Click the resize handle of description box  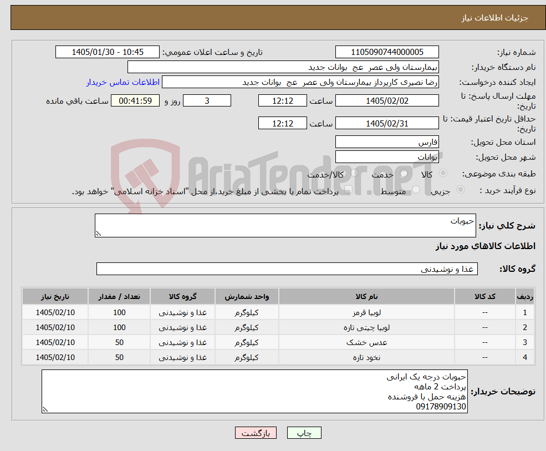pos(98,234)
